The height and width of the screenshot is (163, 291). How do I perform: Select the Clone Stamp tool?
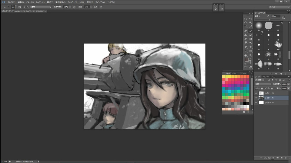pyautogui.click(x=246, y=35)
